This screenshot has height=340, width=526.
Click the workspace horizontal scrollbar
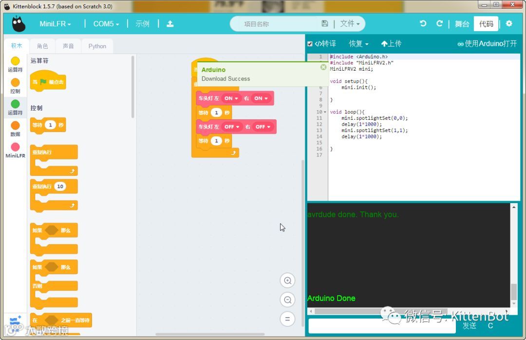click(210, 334)
